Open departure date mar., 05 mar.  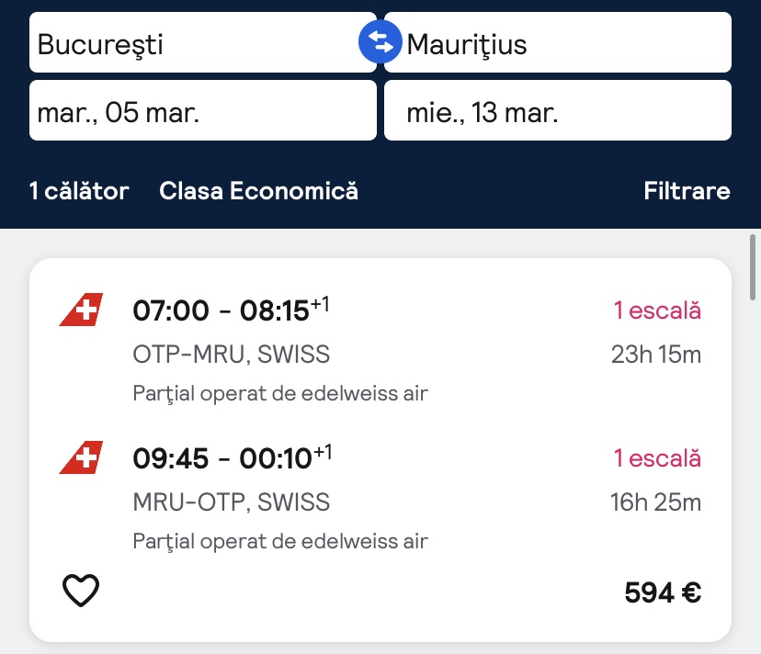(x=202, y=111)
